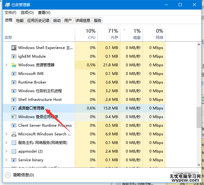
Task: Click the Microsoft Windows Search icon
Action: coord(14,134)
